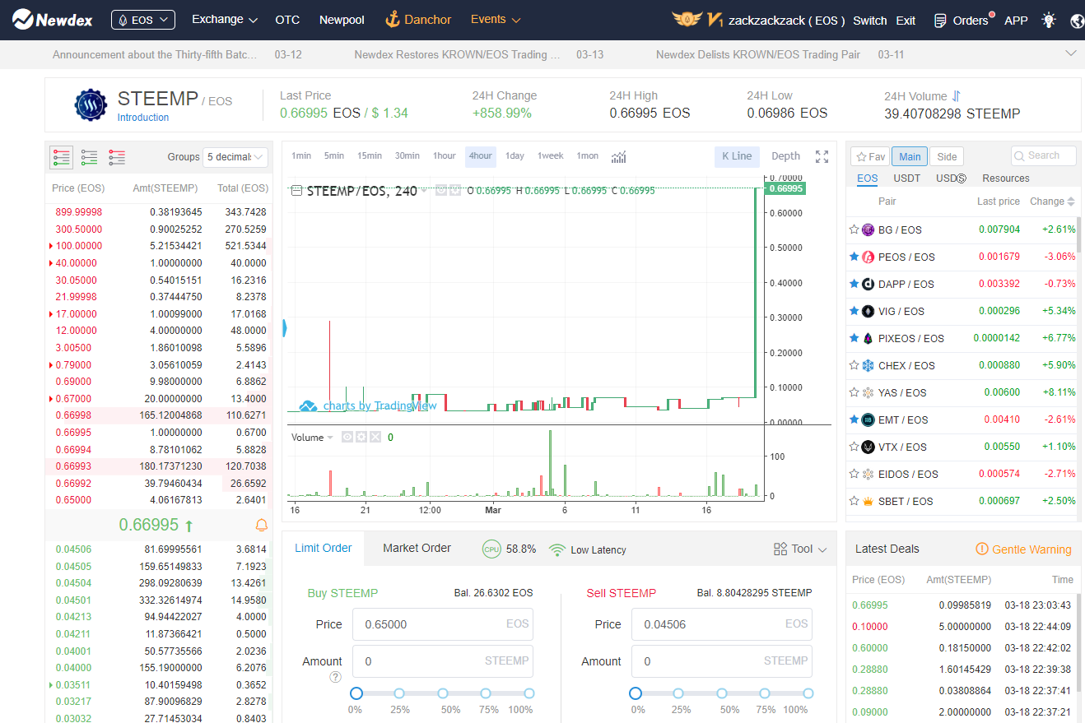This screenshot has width=1085, height=723.
Task: Click the price alert bell icon
Action: point(262,525)
